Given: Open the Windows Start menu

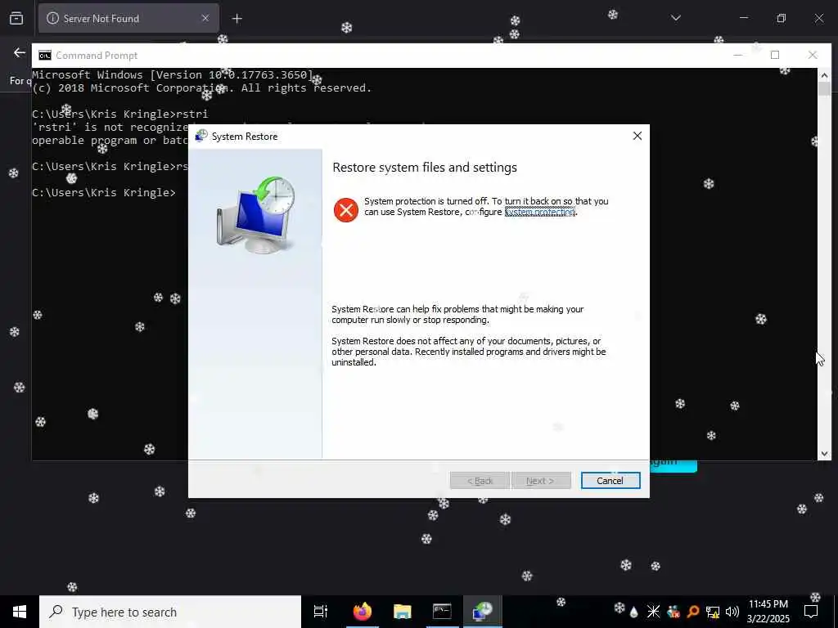Looking at the screenshot, I should [x=20, y=612].
